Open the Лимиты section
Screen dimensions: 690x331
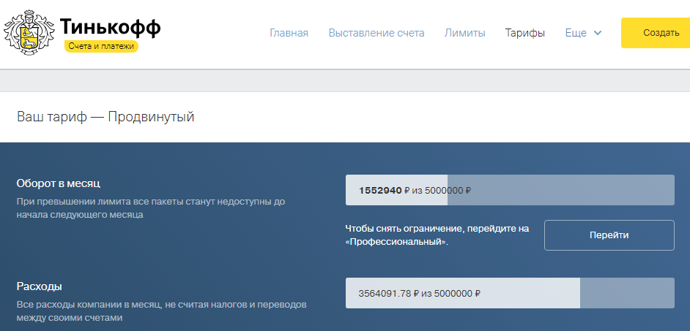click(464, 33)
